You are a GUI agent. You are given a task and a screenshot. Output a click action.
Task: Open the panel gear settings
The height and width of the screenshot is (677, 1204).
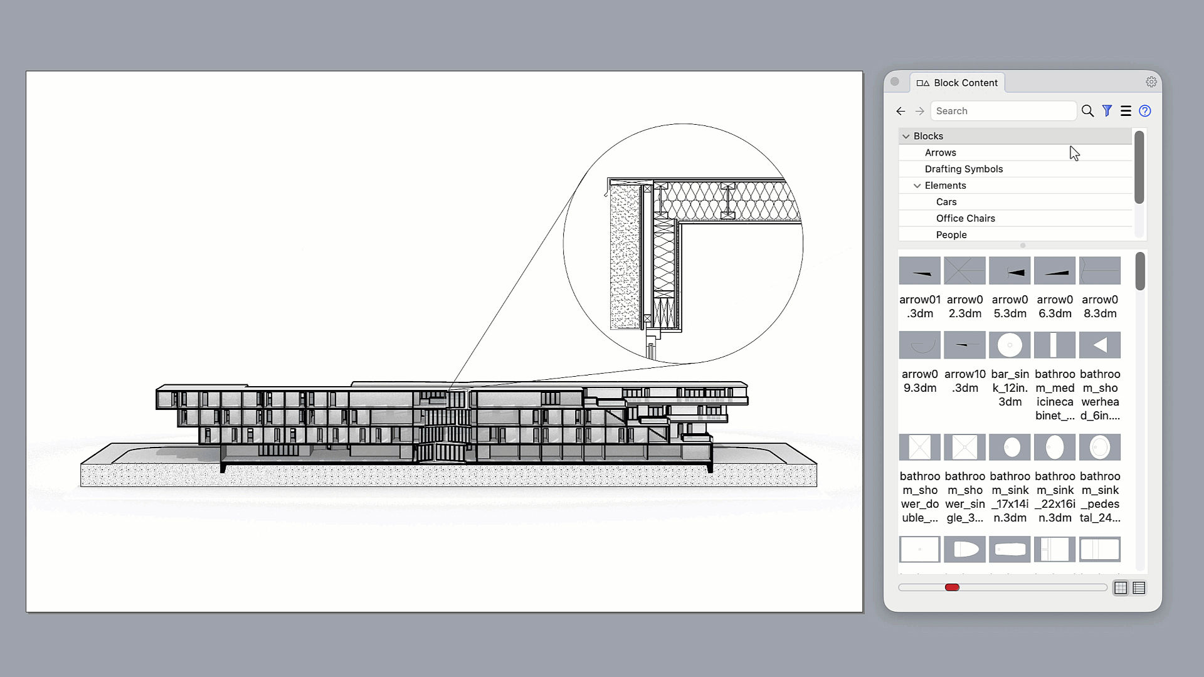(x=1151, y=82)
